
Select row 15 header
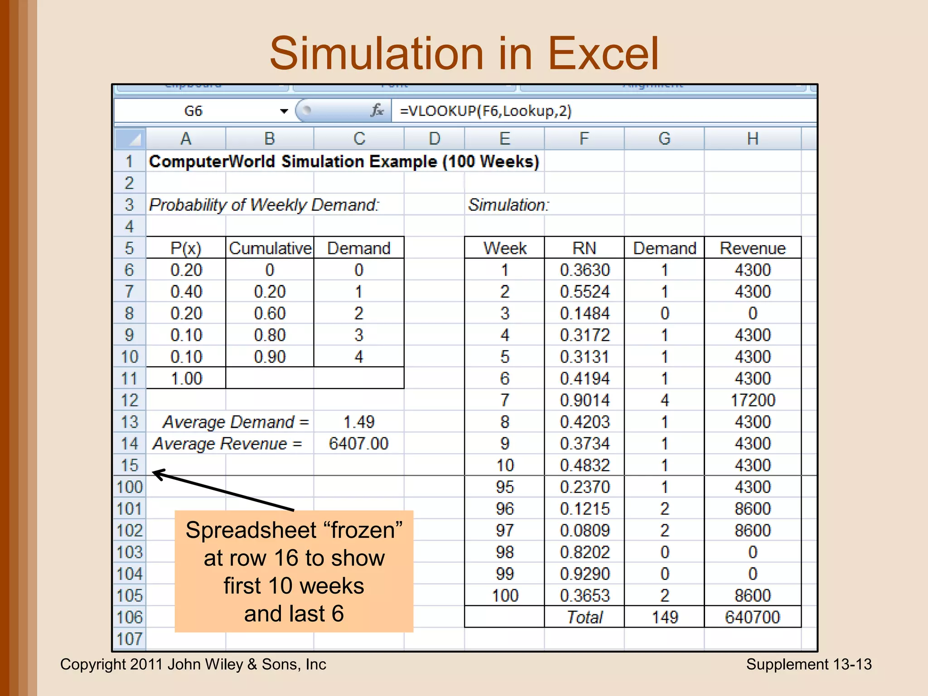[x=130, y=465]
